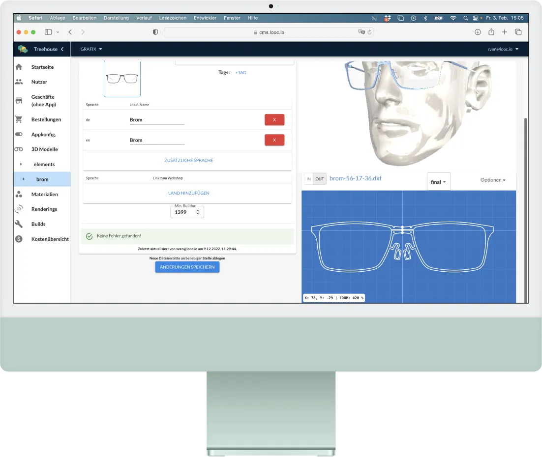
Task: Open the Startseite home icon
Action: coord(19,67)
